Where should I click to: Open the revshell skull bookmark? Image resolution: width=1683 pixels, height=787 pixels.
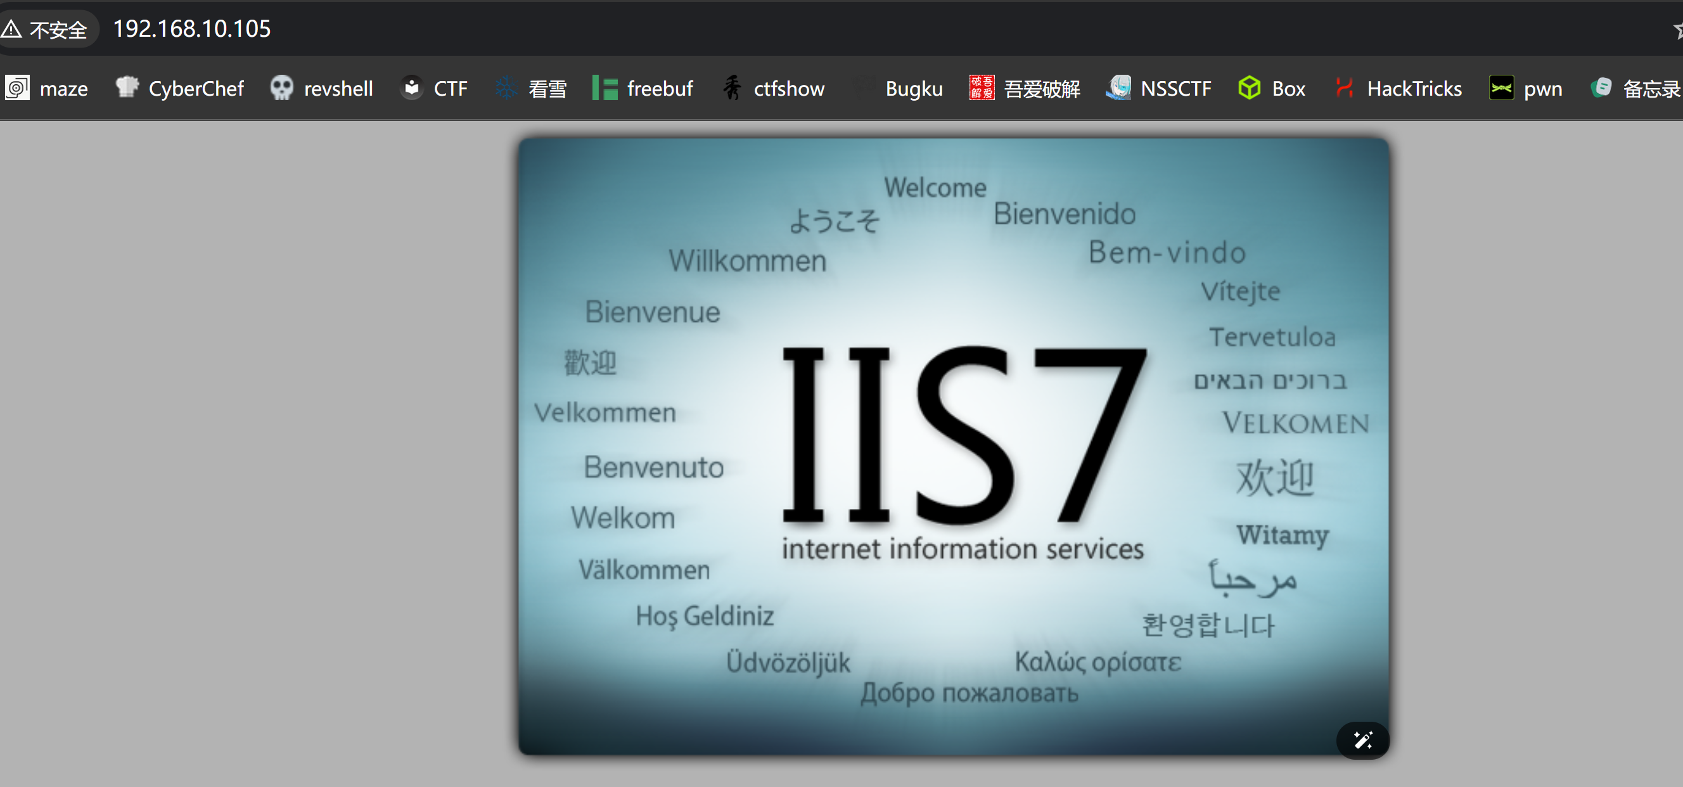pyautogui.click(x=321, y=87)
